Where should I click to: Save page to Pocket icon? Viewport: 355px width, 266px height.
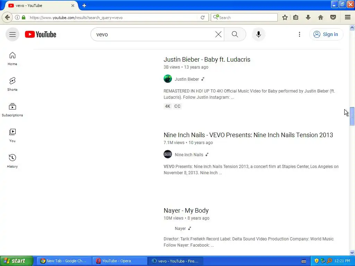pos(333,17)
